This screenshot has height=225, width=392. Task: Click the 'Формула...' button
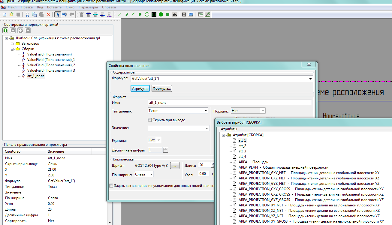[161, 88]
